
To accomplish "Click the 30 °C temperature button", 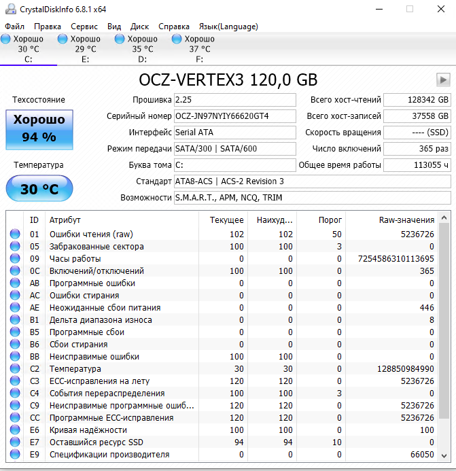I will 39,188.
